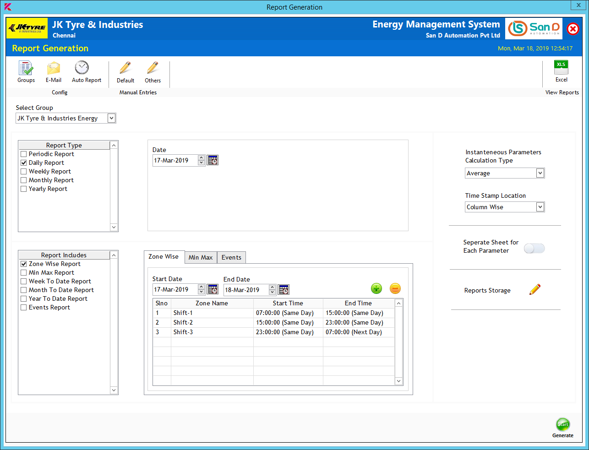
Task: Select the Shift-3 zone row
Action: pyautogui.click(x=274, y=332)
